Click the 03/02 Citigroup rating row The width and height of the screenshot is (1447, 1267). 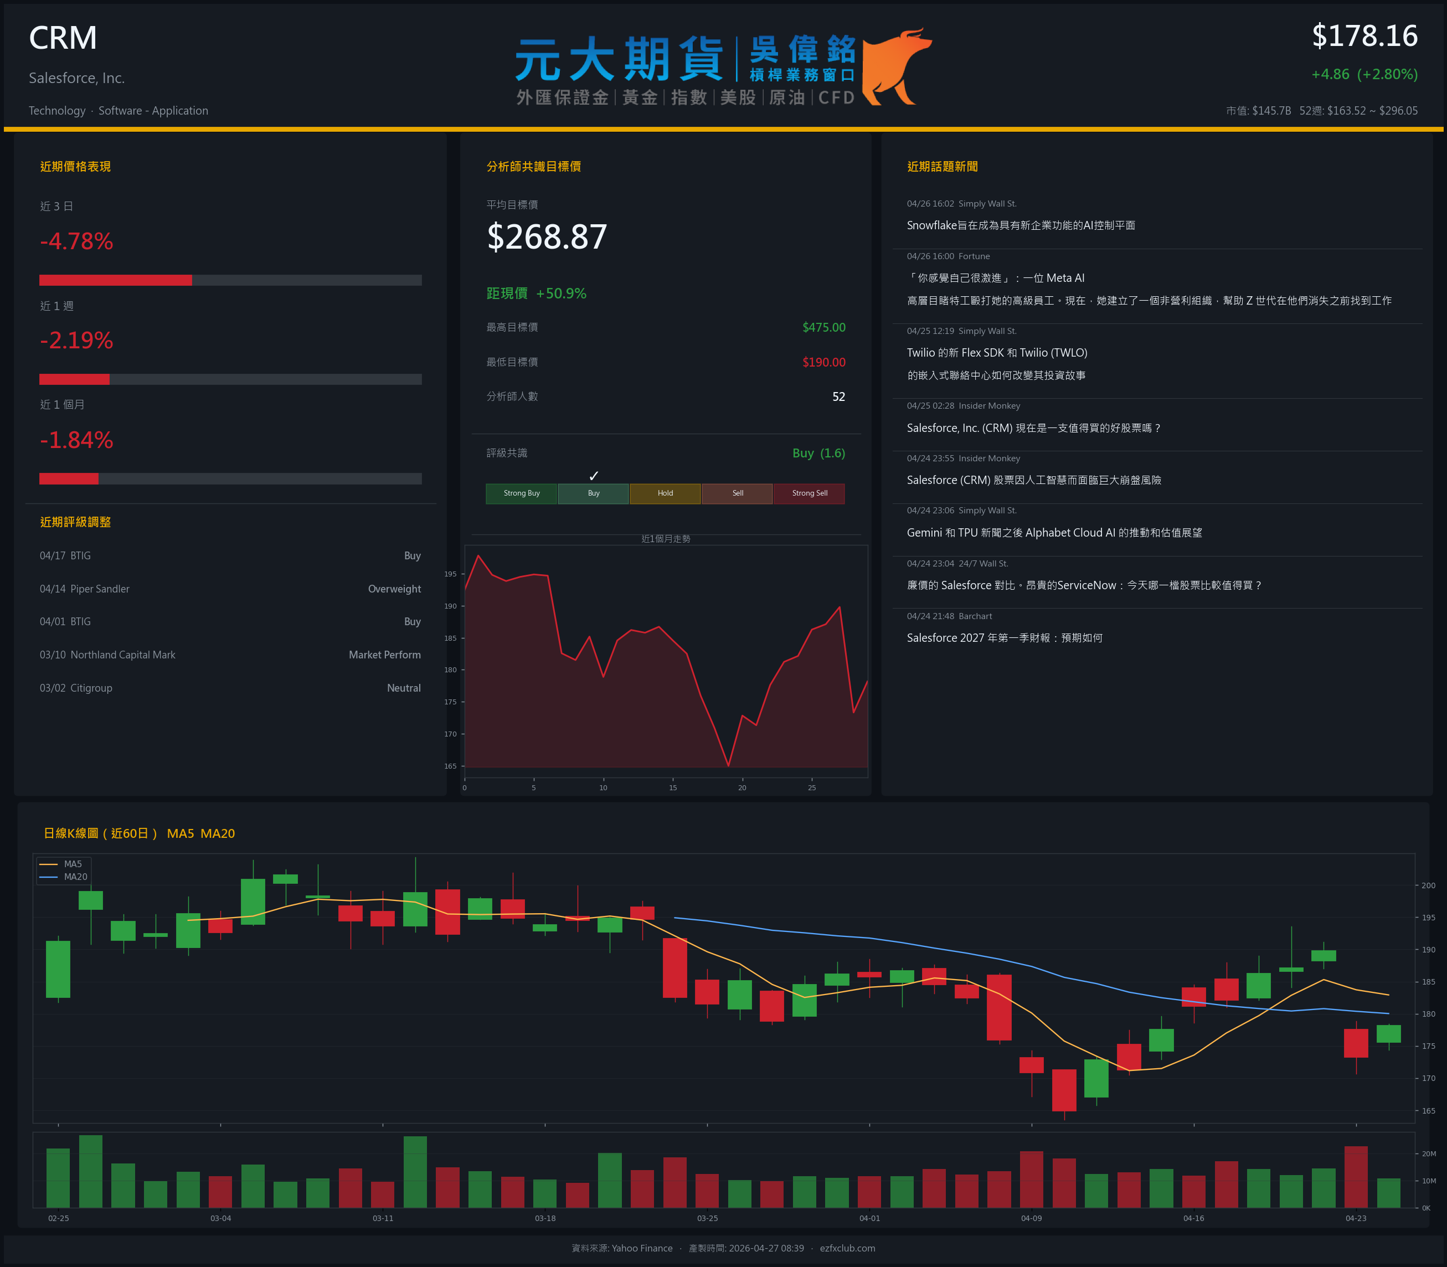click(x=230, y=688)
